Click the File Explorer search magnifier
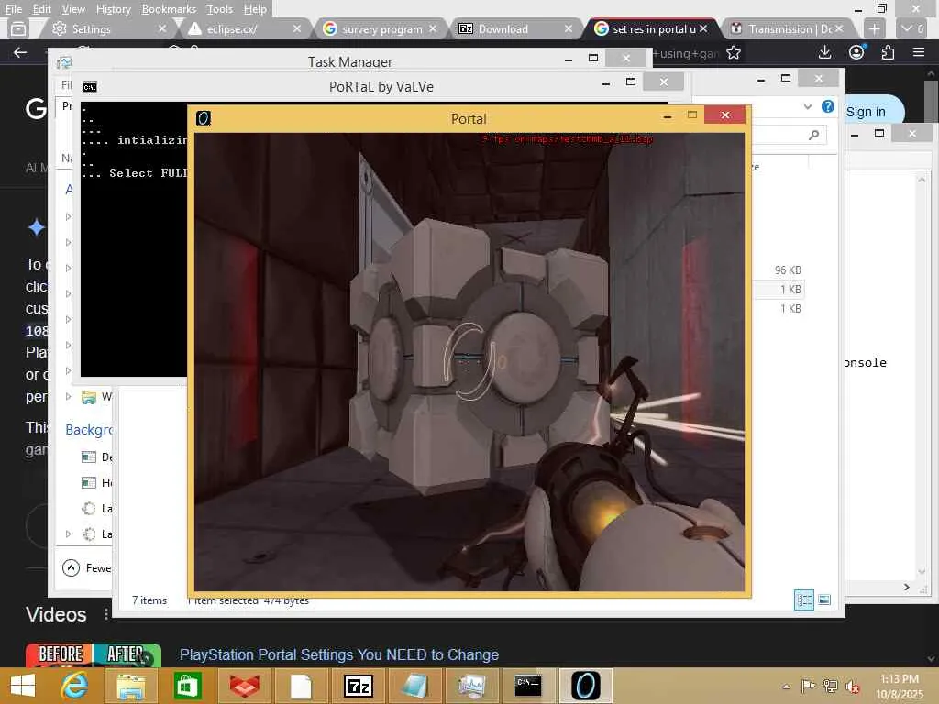This screenshot has height=704, width=939. click(814, 135)
